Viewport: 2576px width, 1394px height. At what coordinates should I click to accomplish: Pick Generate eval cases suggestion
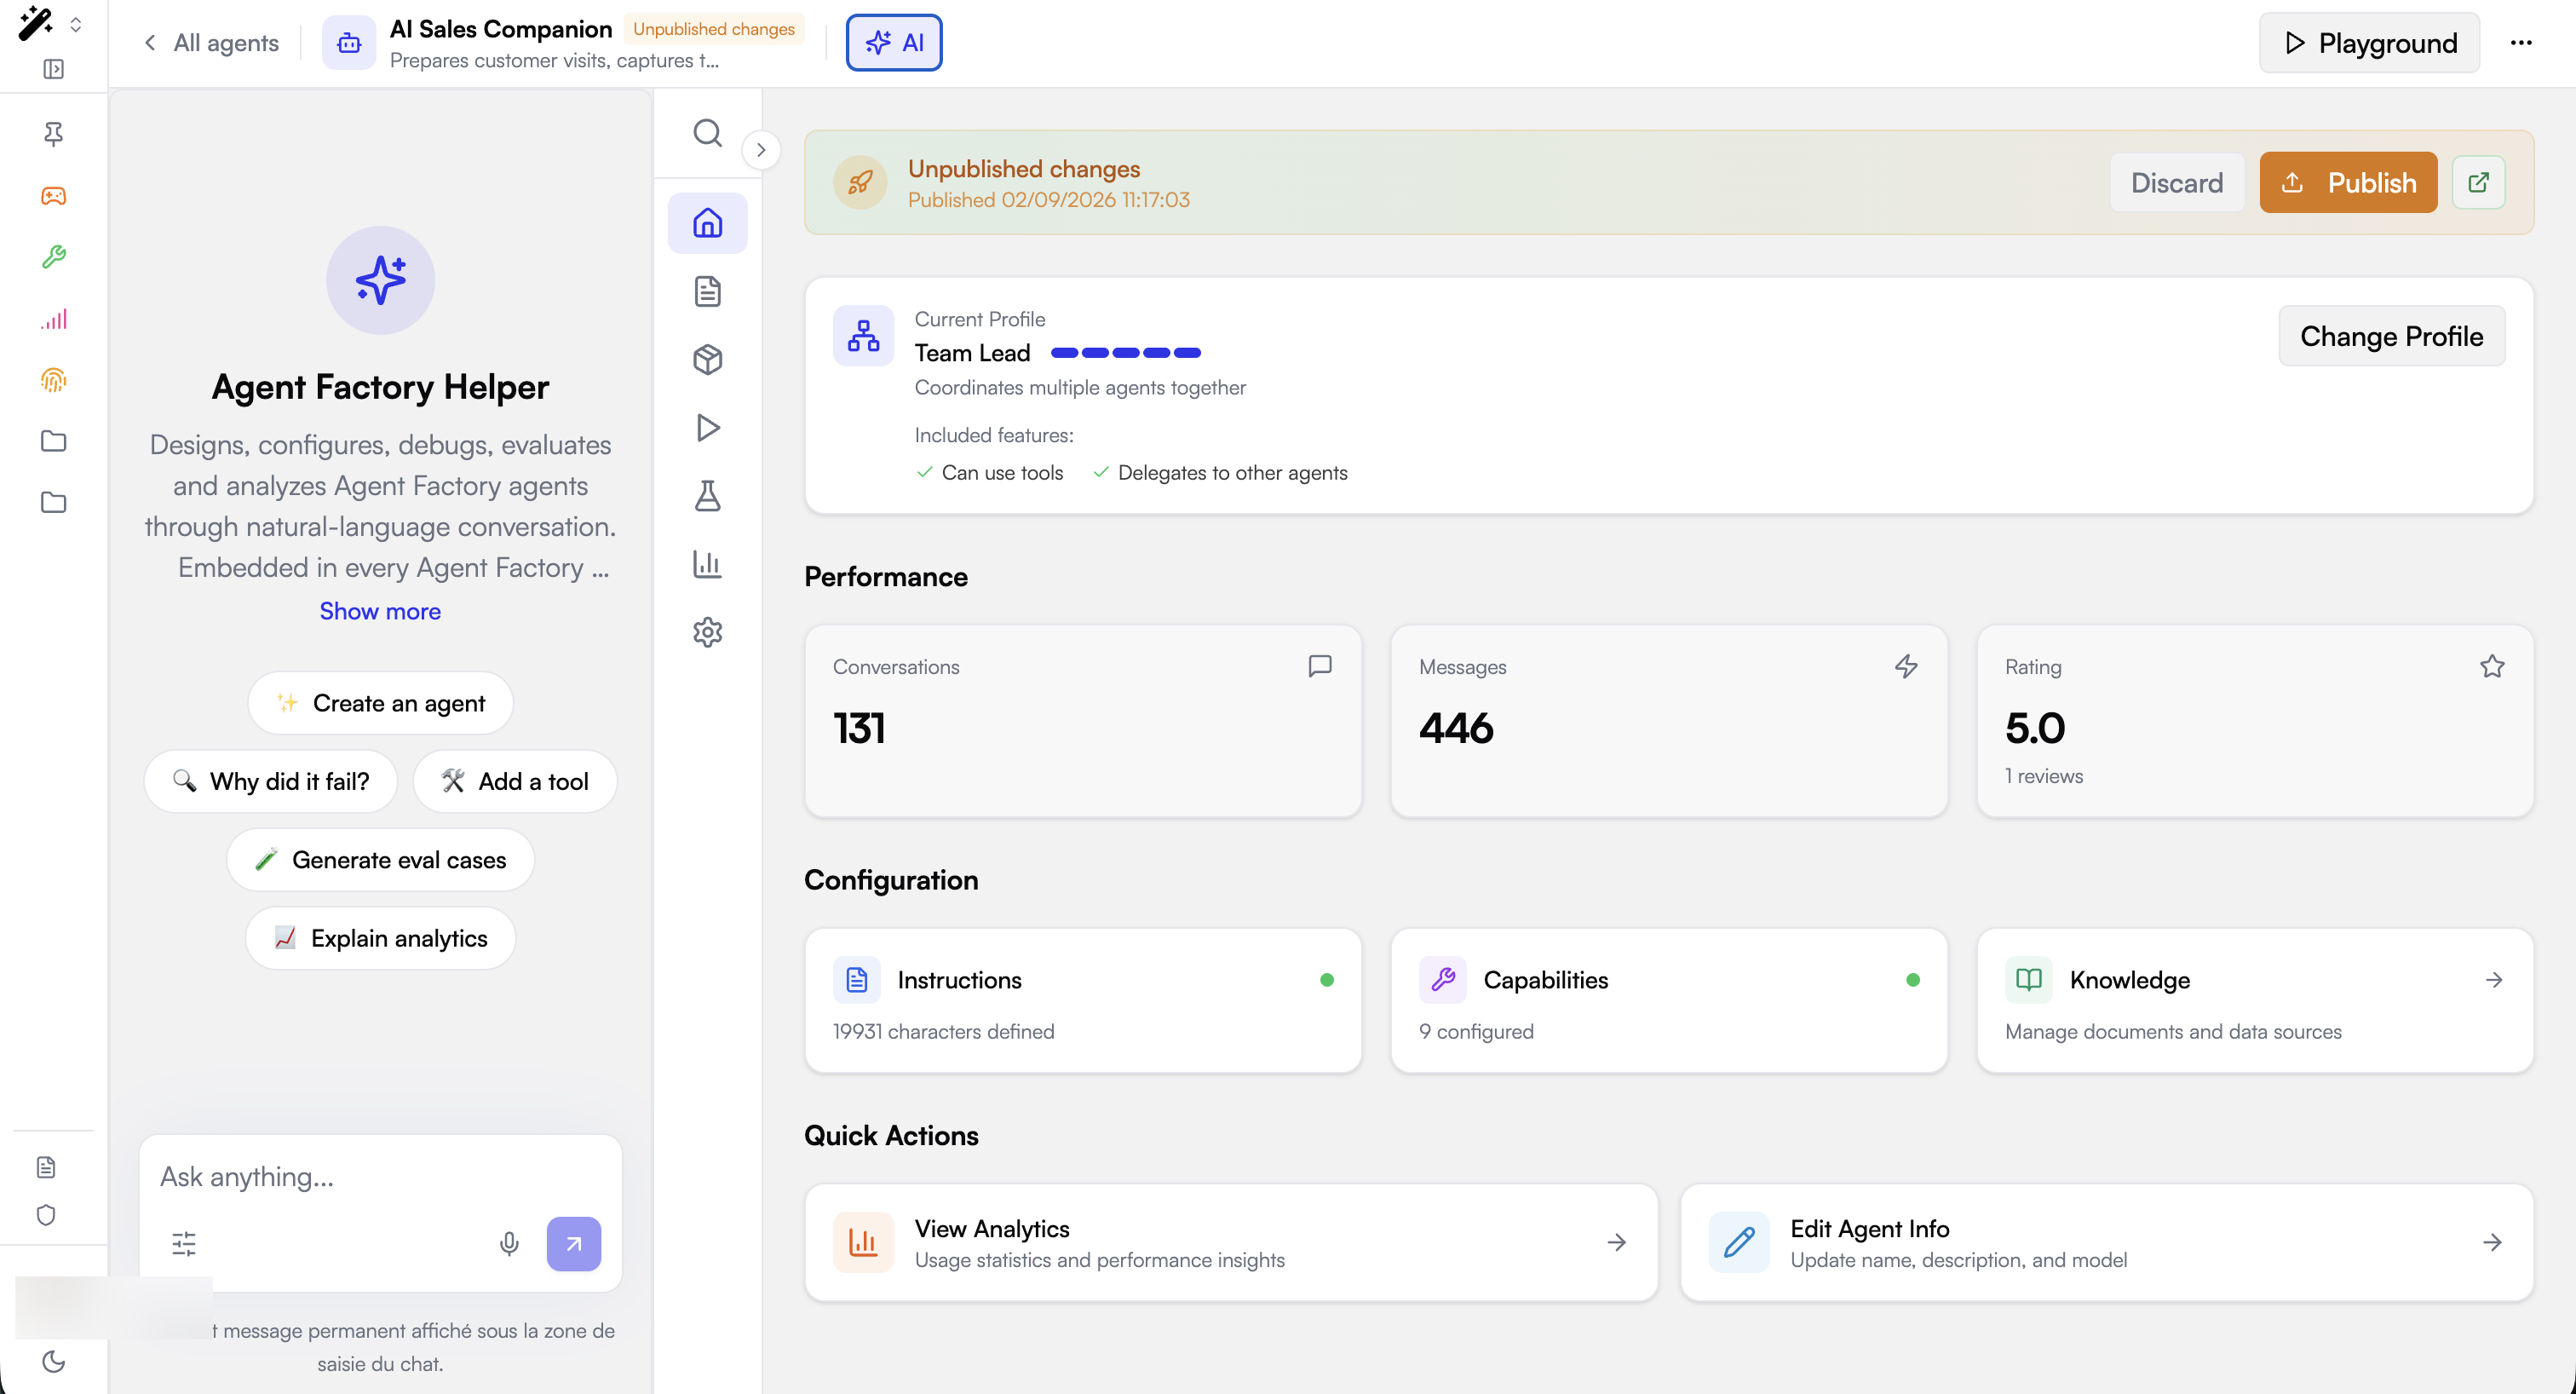point(380,859)
